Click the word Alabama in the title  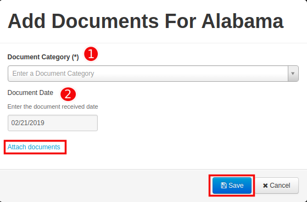pos(242,21)
